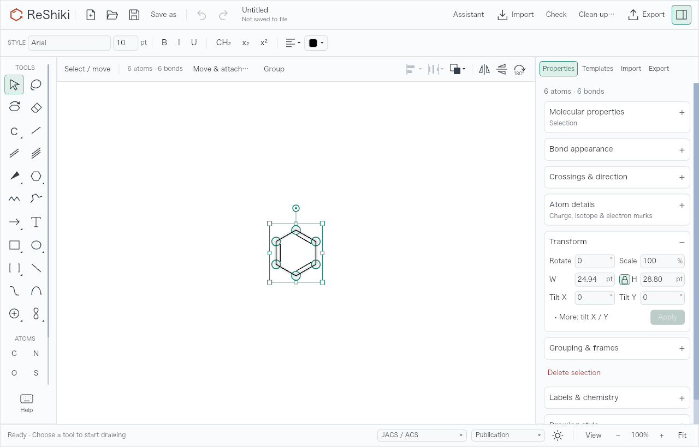
Task: Open the Publication dropdown
Action: point(508,435)
